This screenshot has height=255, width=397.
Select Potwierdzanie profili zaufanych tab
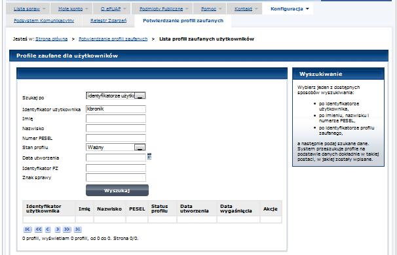click(x=183, y=21)
